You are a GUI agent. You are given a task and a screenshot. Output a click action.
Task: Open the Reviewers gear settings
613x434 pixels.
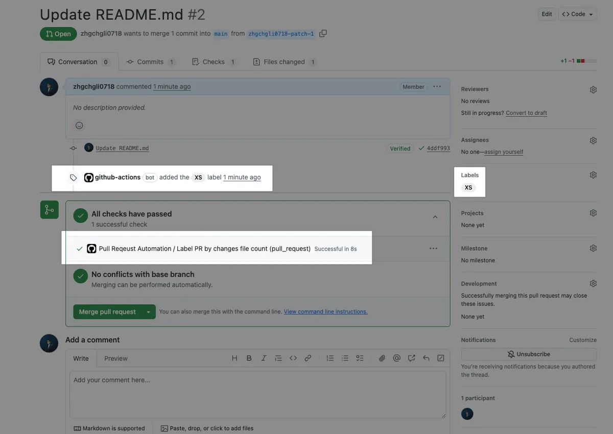pos(593,89)
